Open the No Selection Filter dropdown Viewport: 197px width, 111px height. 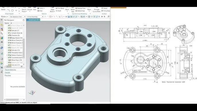18,17
